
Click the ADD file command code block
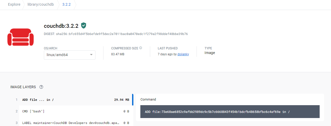coord(230,112)
